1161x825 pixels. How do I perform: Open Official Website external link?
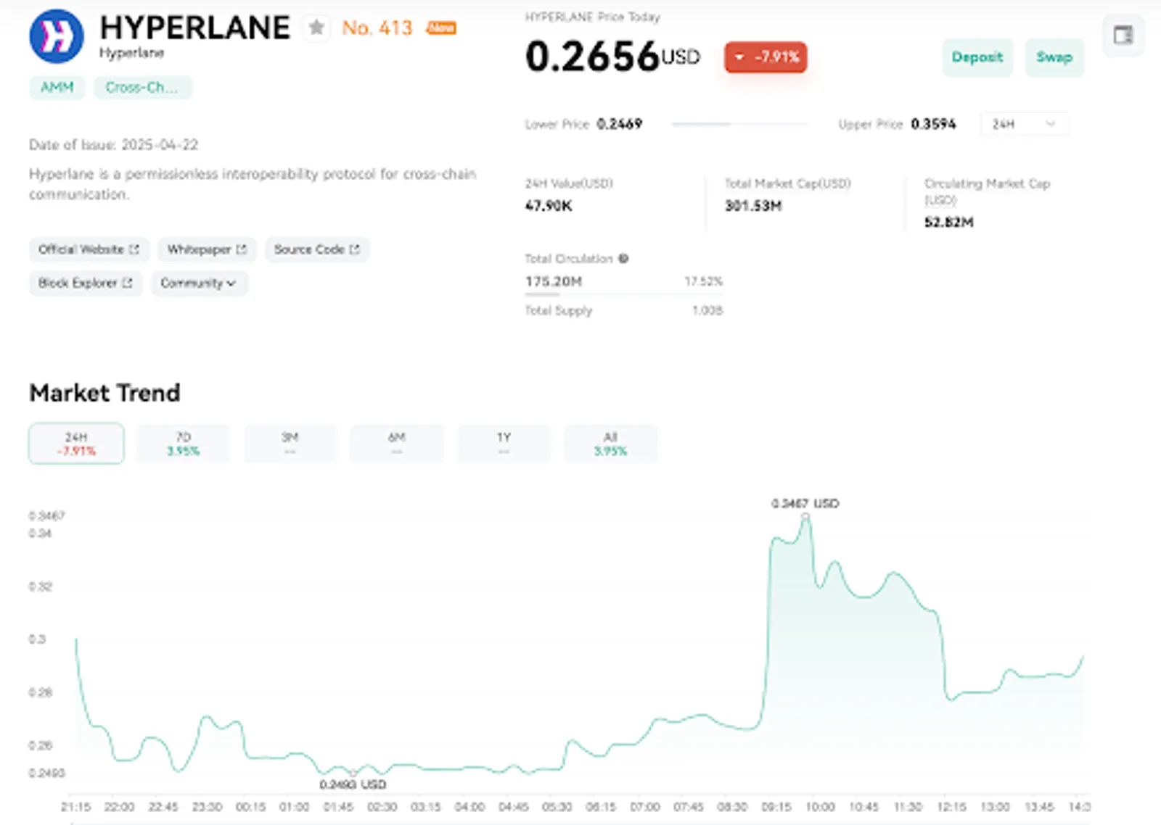pyautogui.click(x=89, y=249)
